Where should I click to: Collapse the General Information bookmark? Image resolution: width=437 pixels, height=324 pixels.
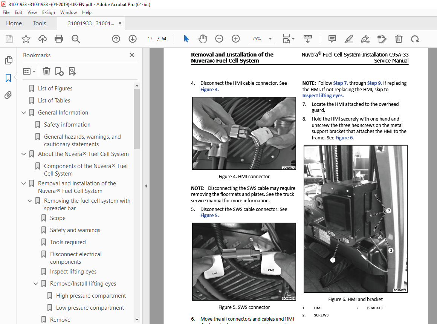(24, 113)
